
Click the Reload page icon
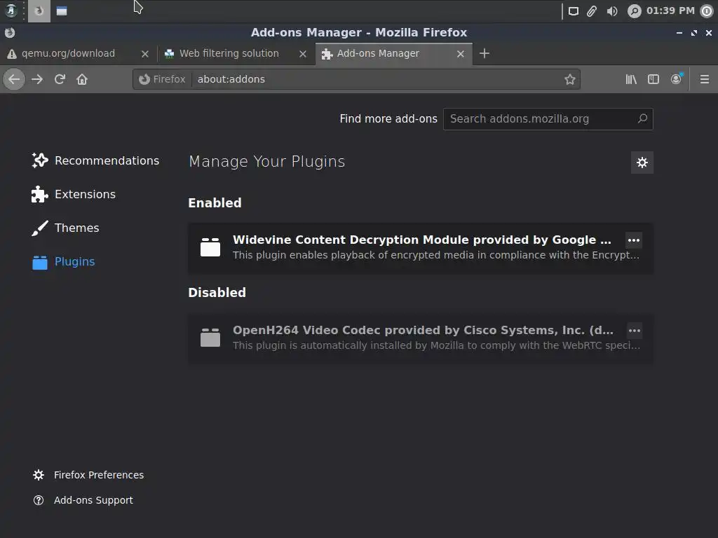coord(60,79)
